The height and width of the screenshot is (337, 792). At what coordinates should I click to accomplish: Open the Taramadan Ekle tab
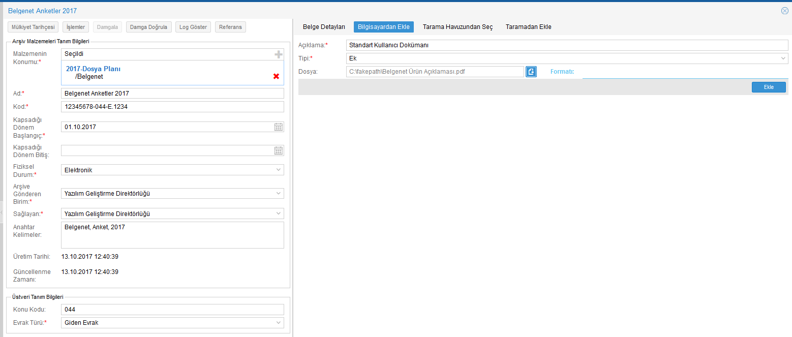coord(528,27)
